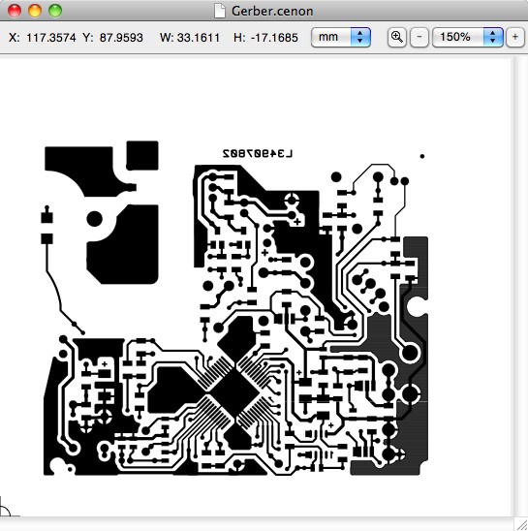Screen dimensions: 528x531
Task: Close the Gerber.cenon window with red button
Action: (x=15, y=11)
